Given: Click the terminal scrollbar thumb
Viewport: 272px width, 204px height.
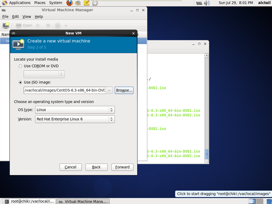Looking at the screenshot, I should [x=207, y=154].
